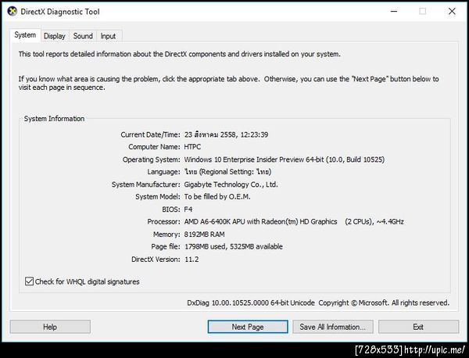Minimize the DirectX Diagnostic Tool window

[x=394, y=12]
